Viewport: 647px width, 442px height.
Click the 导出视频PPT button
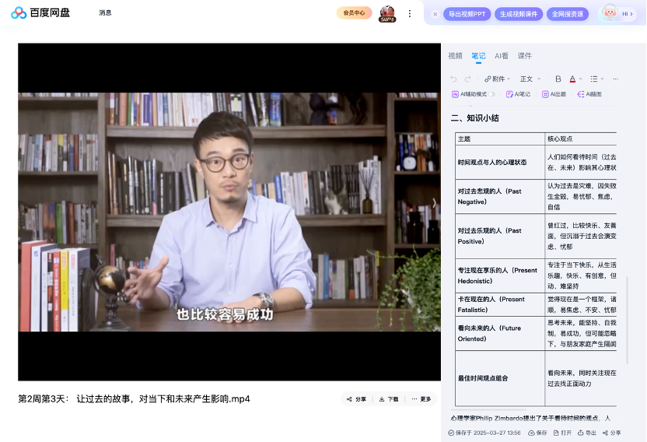[x=467, y=14]
